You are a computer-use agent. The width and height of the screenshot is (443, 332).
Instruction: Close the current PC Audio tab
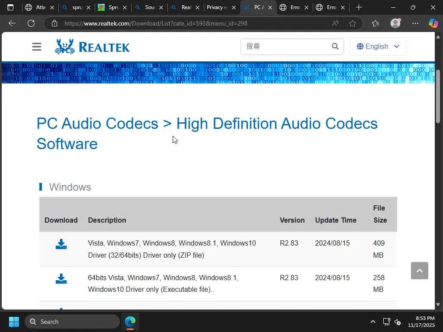pyautogui.click(x=270, y=8)
